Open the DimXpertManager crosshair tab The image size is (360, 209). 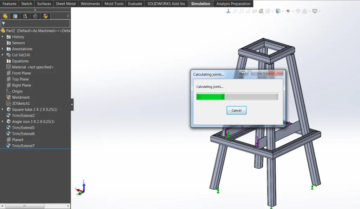pos(35,16)
